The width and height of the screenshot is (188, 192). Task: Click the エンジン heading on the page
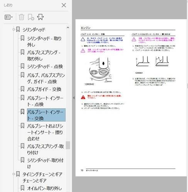pyautogui.click(x=86, y=28)
